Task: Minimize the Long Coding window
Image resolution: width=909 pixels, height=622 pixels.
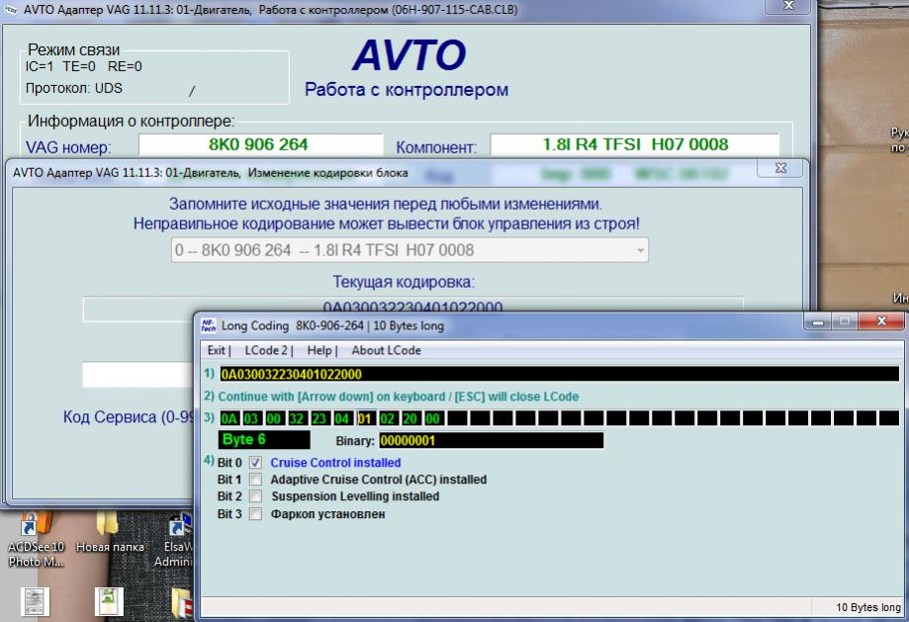Action: [817, 320]
